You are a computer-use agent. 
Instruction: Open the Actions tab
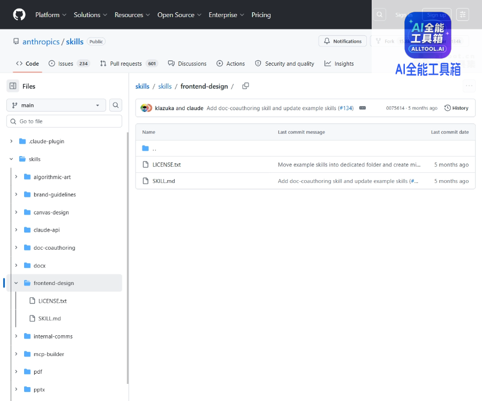tap(231, 64)
